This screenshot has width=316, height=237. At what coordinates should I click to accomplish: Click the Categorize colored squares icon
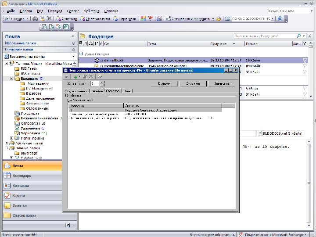click(x=143, y=19)
